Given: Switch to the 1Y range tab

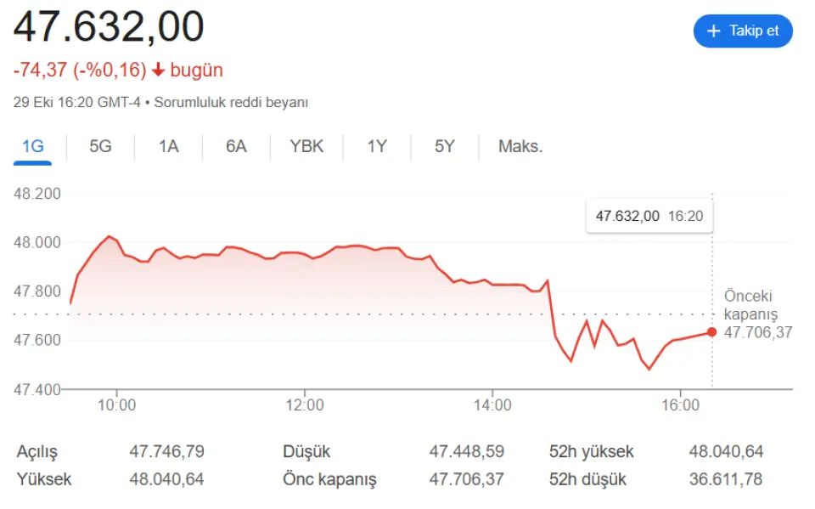Looking at the screenshot, I should 377,146.
